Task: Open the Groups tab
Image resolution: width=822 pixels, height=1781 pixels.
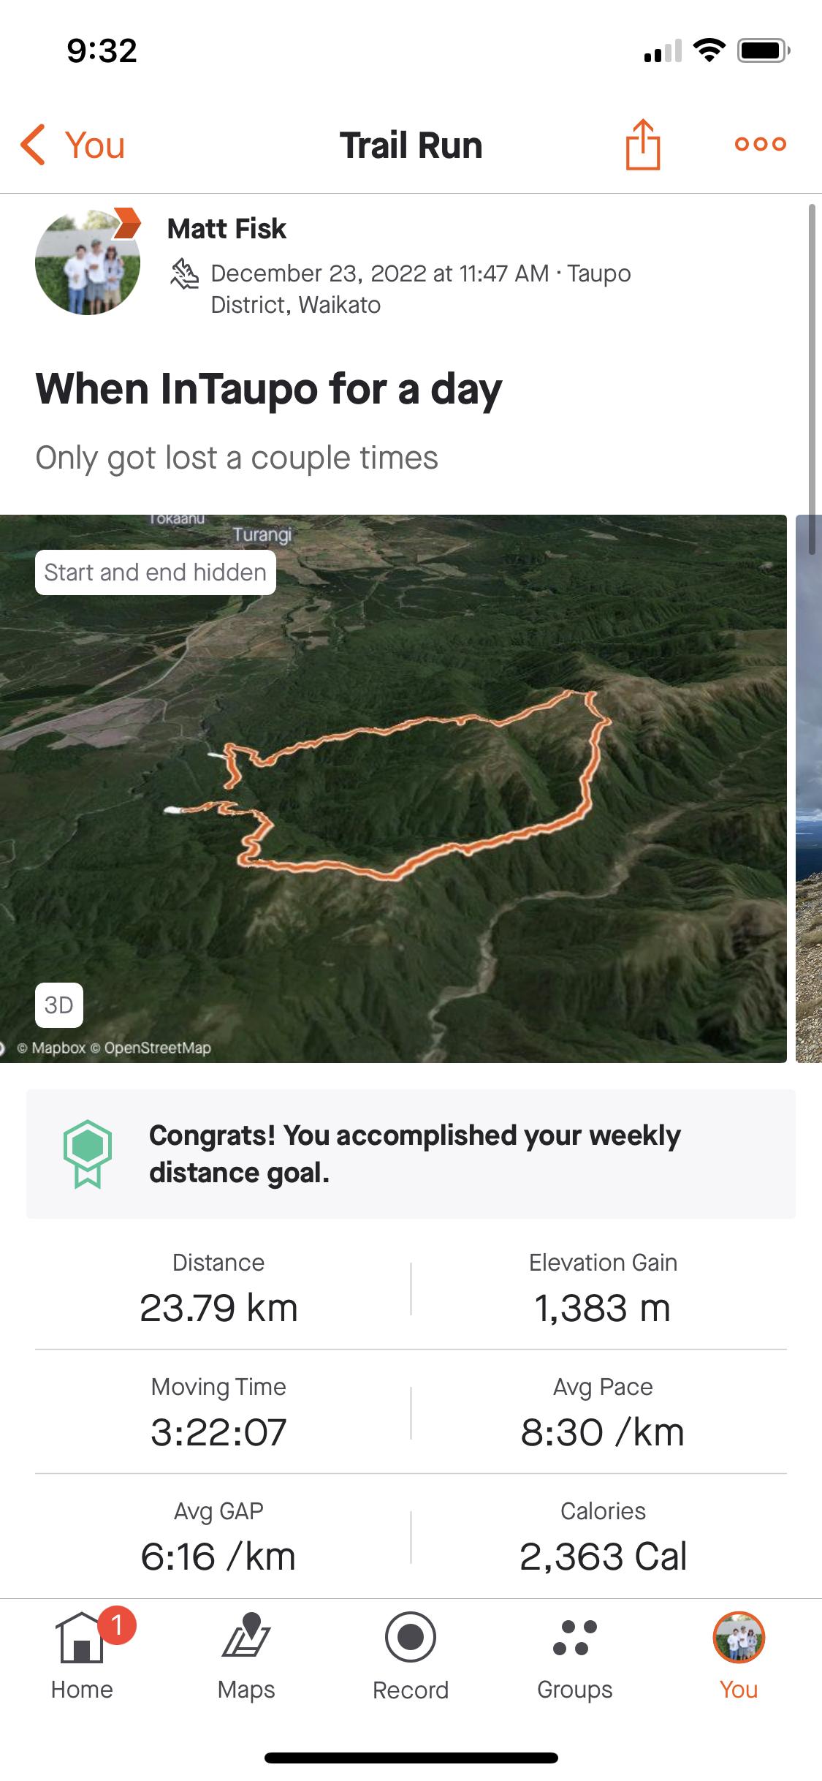Action: tap(575, 1649)
